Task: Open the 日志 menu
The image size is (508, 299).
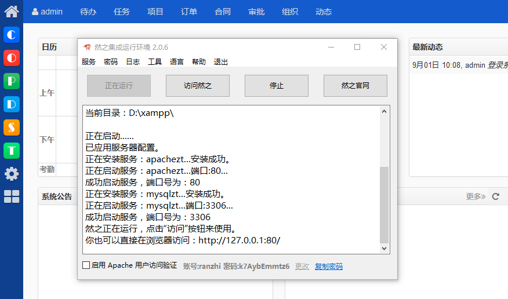Action: coord(132,61)
